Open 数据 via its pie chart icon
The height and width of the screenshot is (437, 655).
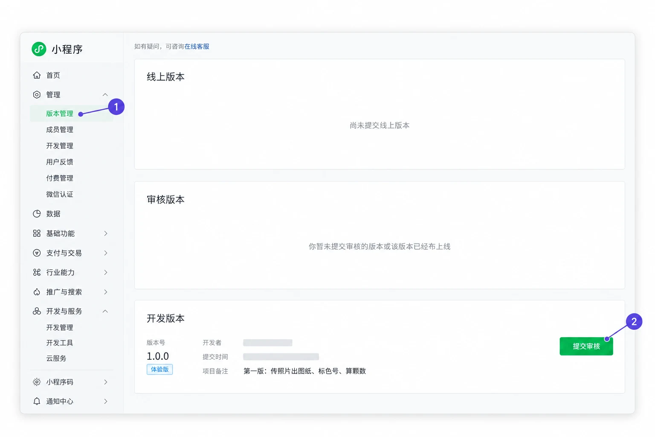pyautogui.click(x=37, y=214)
